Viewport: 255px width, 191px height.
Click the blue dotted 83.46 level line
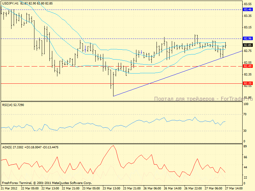127,10
